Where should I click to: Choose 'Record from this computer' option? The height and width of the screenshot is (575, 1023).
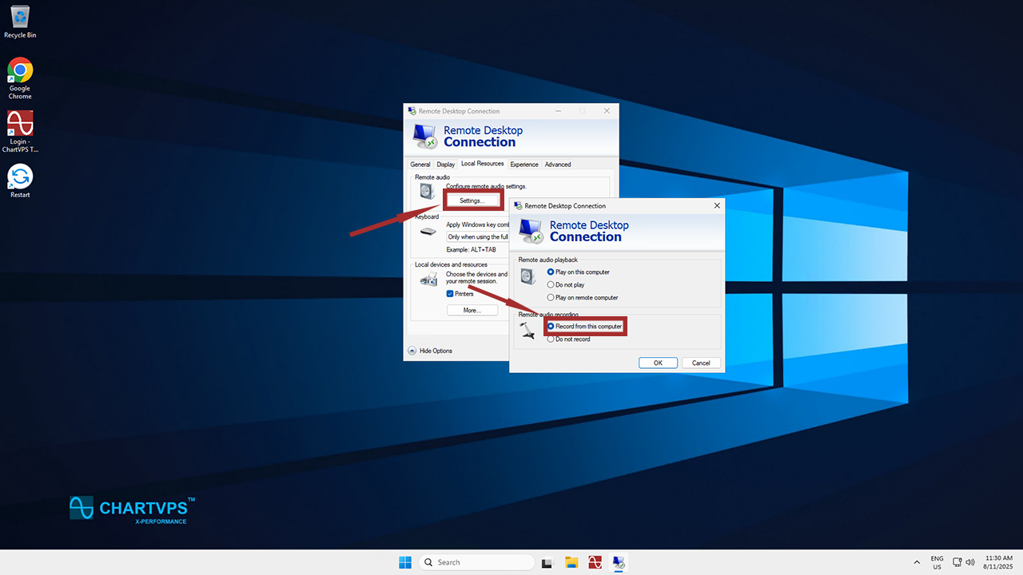click(551, 327)
